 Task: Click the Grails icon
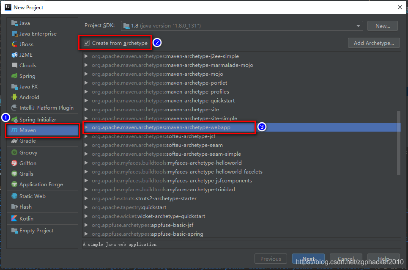tap(14, 174)
